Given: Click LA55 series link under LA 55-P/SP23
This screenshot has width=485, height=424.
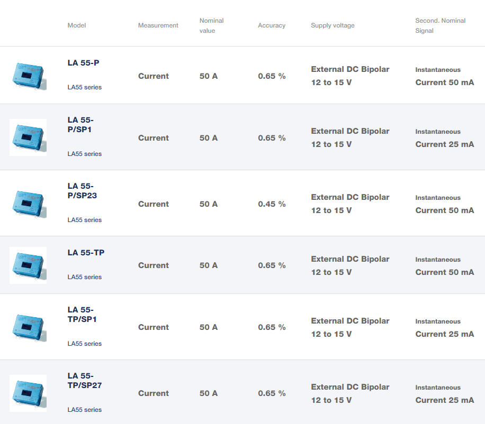Looking at the screenshot, I should (x=84, y=220).
